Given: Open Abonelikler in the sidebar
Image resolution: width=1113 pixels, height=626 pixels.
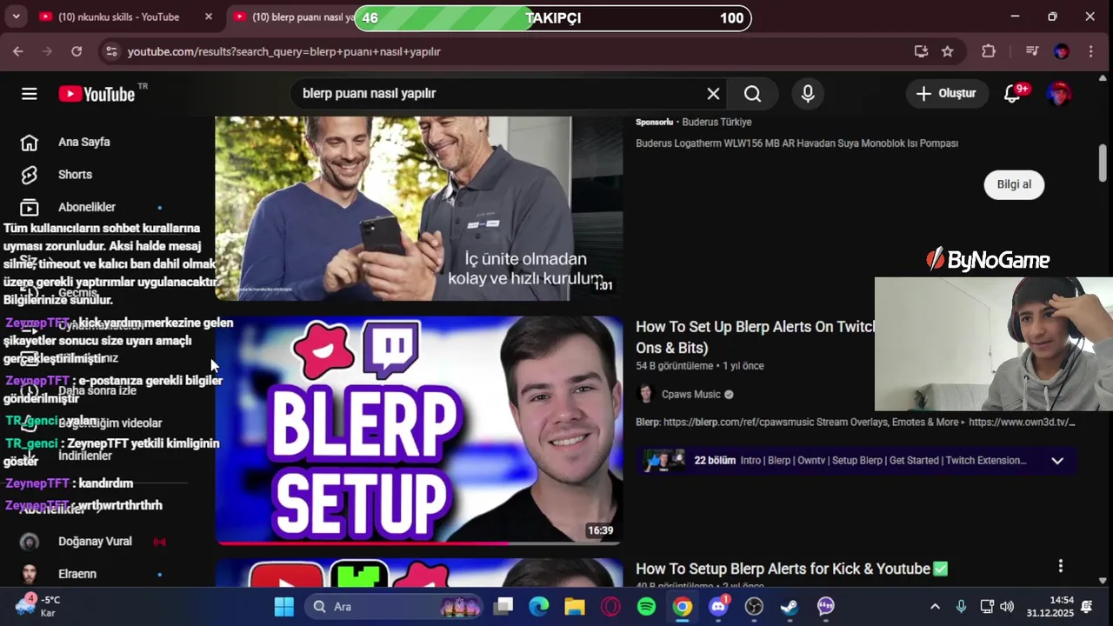Looking at the screenshot, I should tap(87, 207).
